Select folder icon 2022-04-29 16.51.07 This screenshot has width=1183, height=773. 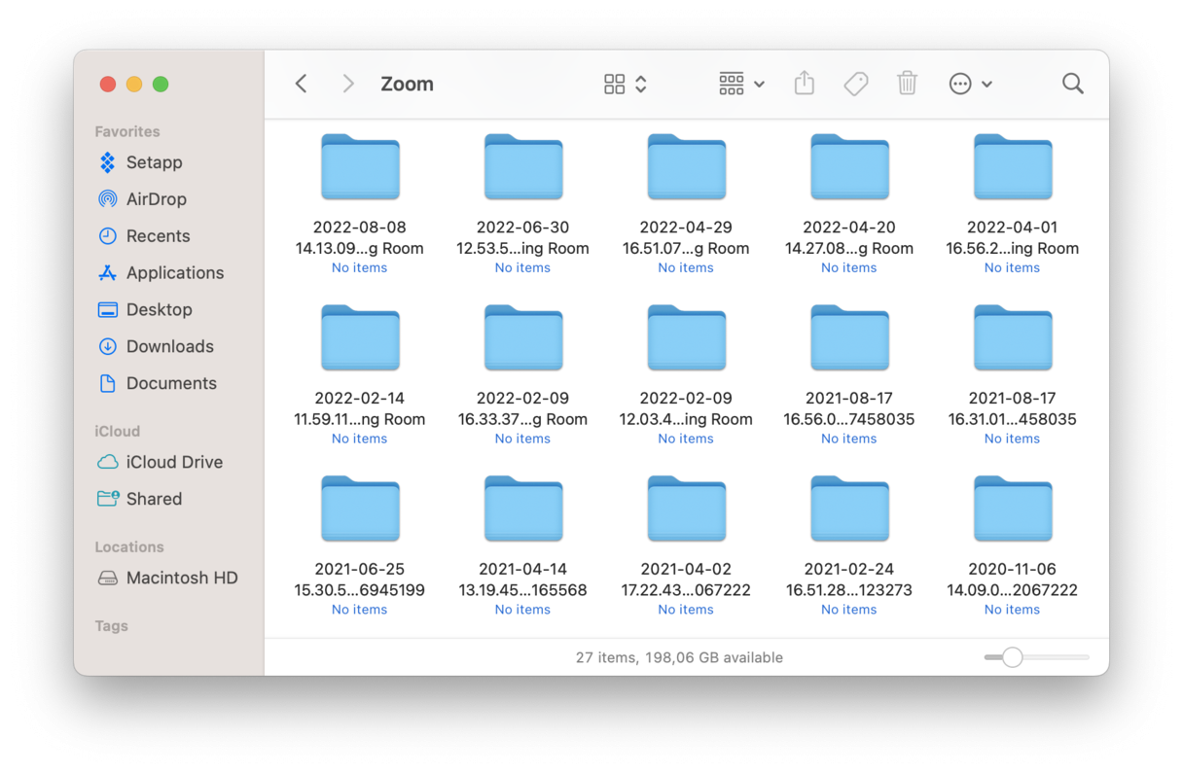687,168
